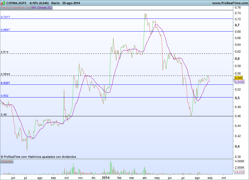Click the yellow 0,545 current price tag

(x=238, y=78)
